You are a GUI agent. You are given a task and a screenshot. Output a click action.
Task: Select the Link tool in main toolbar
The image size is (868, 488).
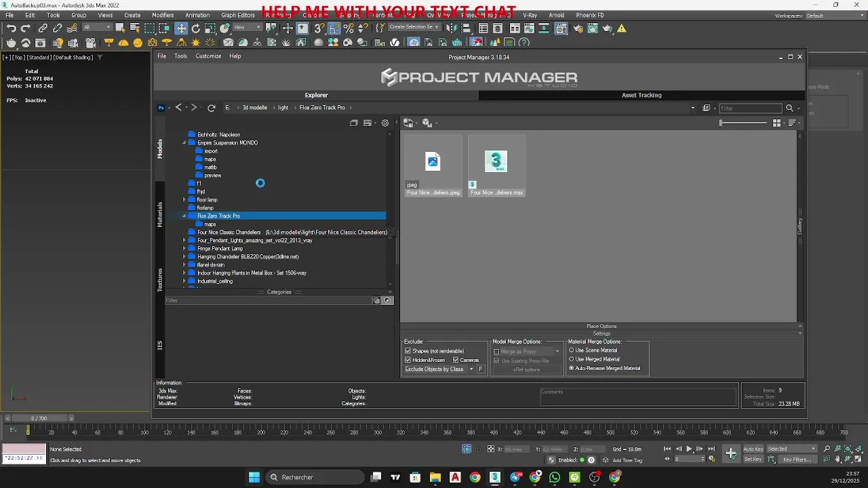point(43,28)
